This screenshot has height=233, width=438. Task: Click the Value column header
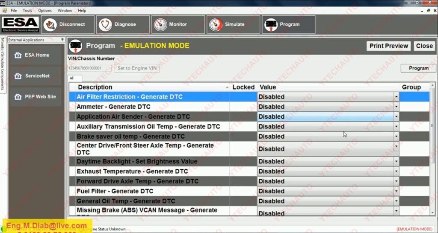coord(328,87)
